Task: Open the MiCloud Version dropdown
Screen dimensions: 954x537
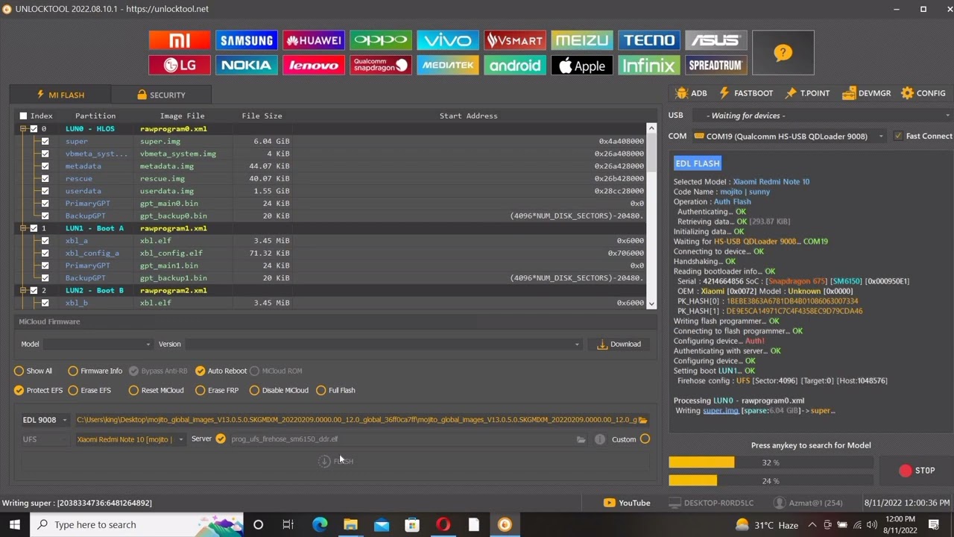Action: pyautogui.click(x=382, y=345)
